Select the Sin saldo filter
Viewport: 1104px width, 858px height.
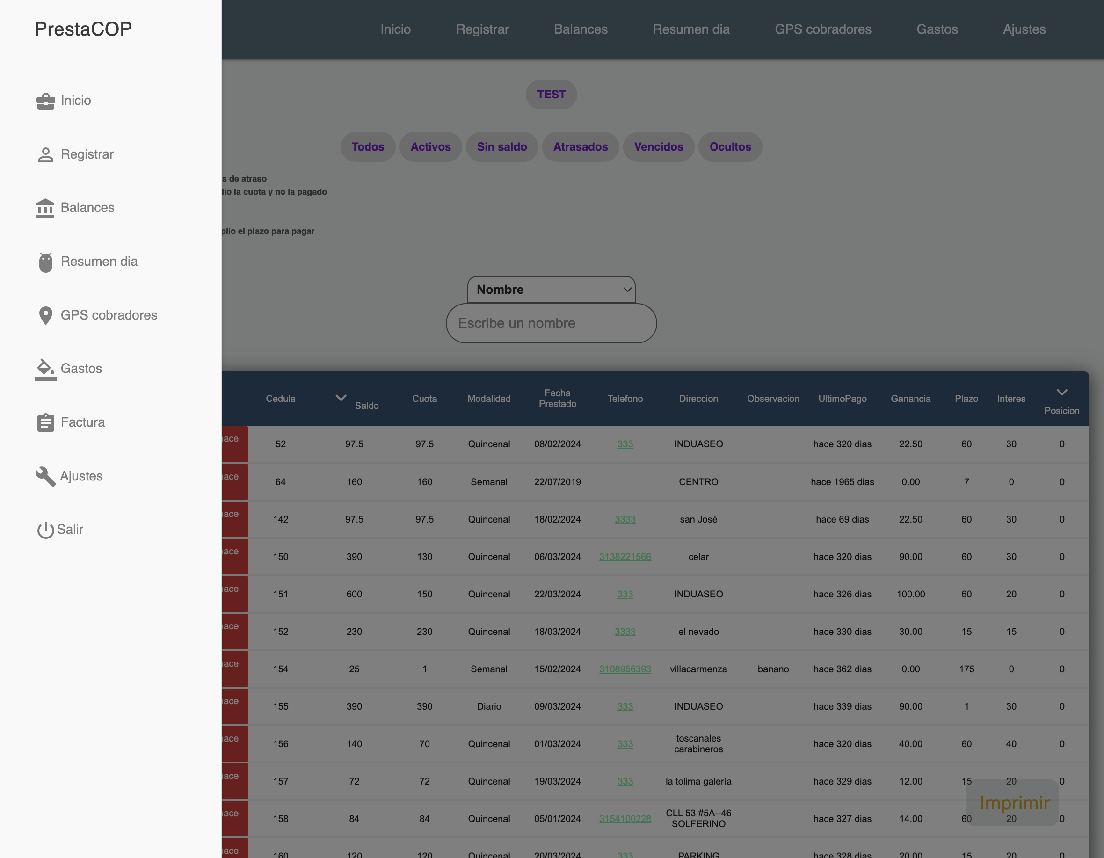coord(501,147)
